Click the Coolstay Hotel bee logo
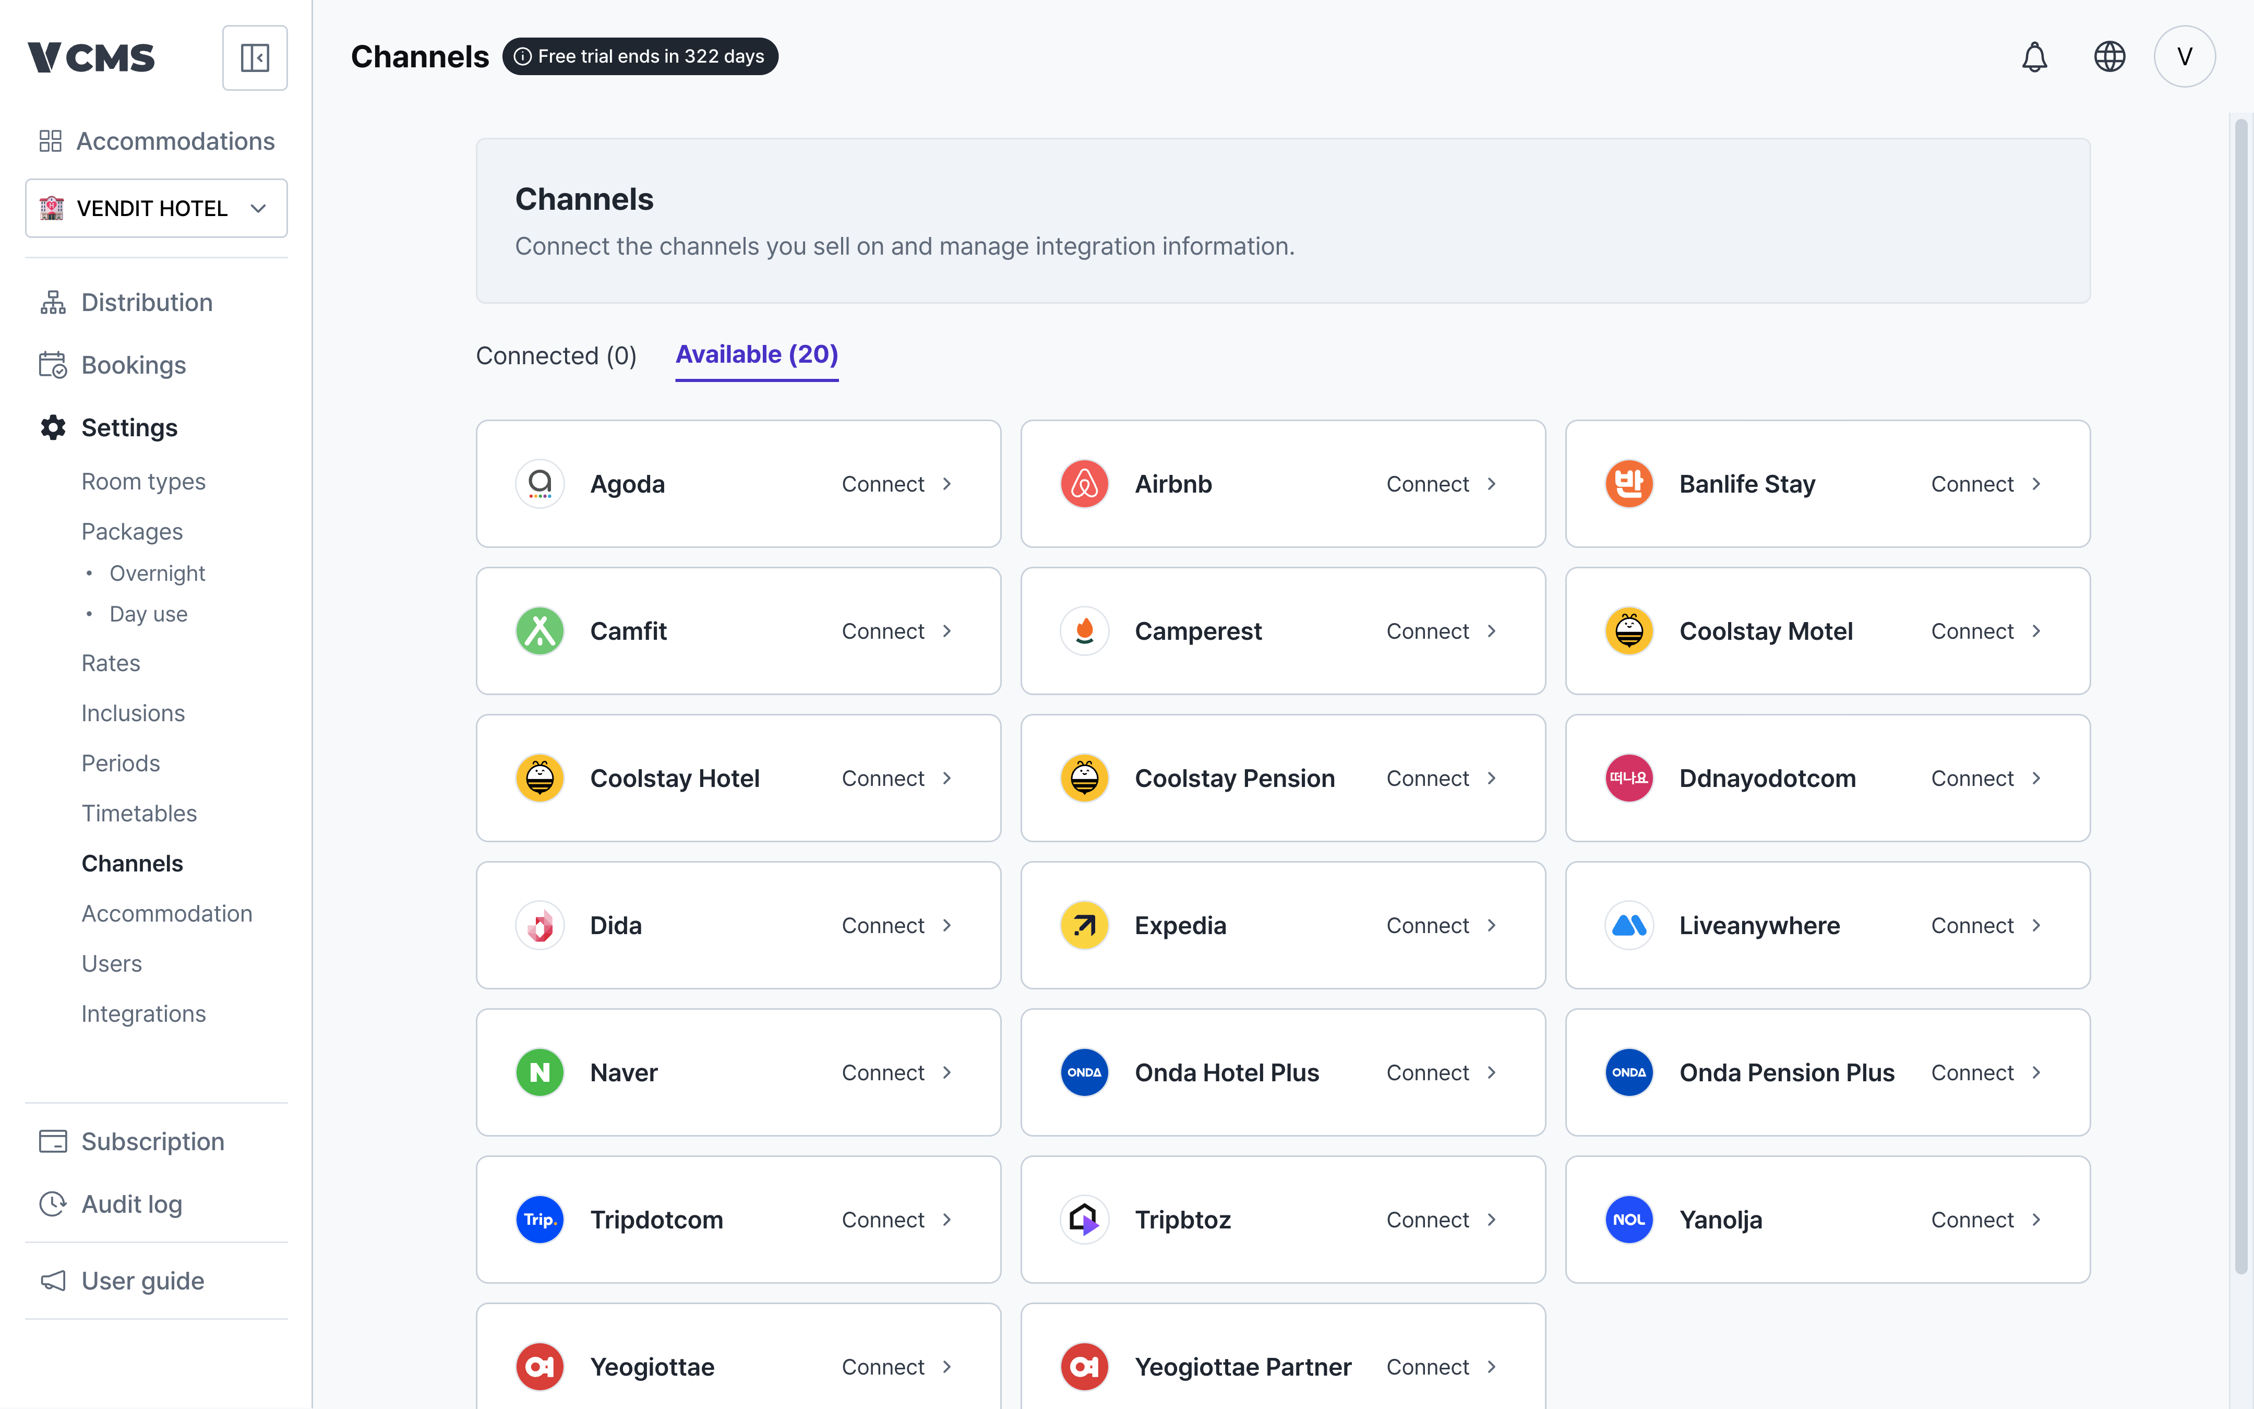Screen dimensions: 2254x1409 (x=540, y=778)
